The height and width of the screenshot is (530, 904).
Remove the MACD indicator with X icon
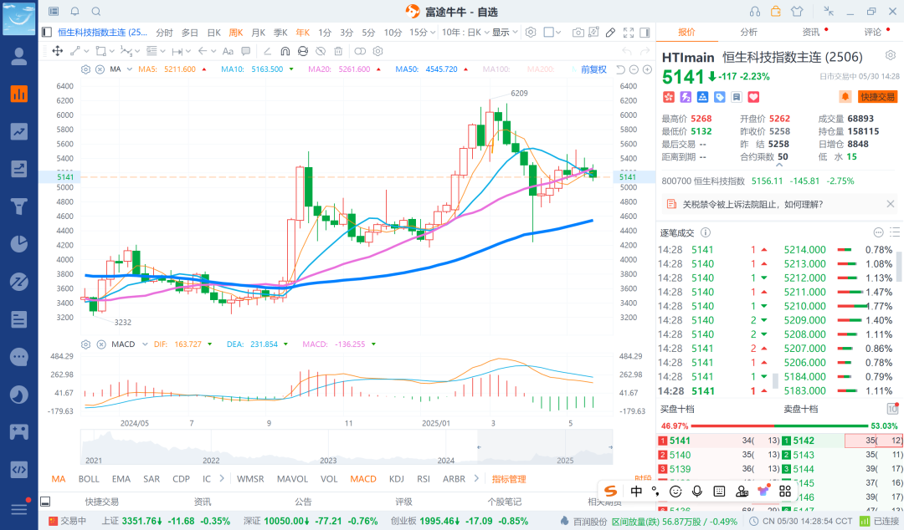pyautogui.click(x=101, y=344)
